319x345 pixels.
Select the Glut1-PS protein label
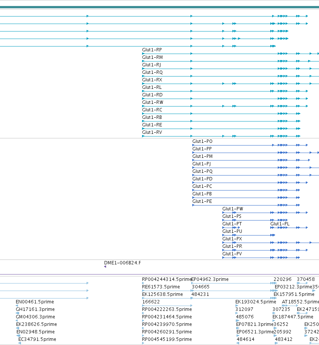232,216
